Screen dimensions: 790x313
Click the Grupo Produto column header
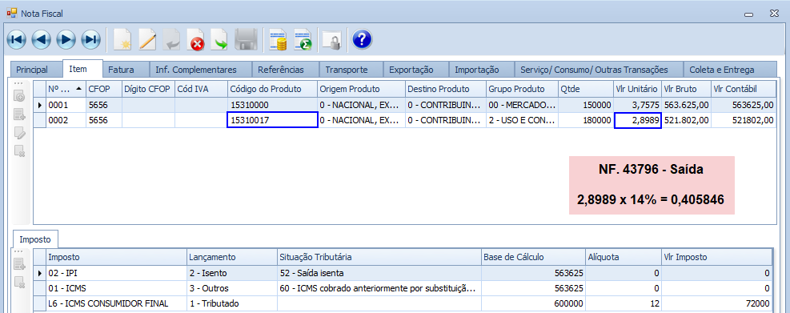pos(521,89)
